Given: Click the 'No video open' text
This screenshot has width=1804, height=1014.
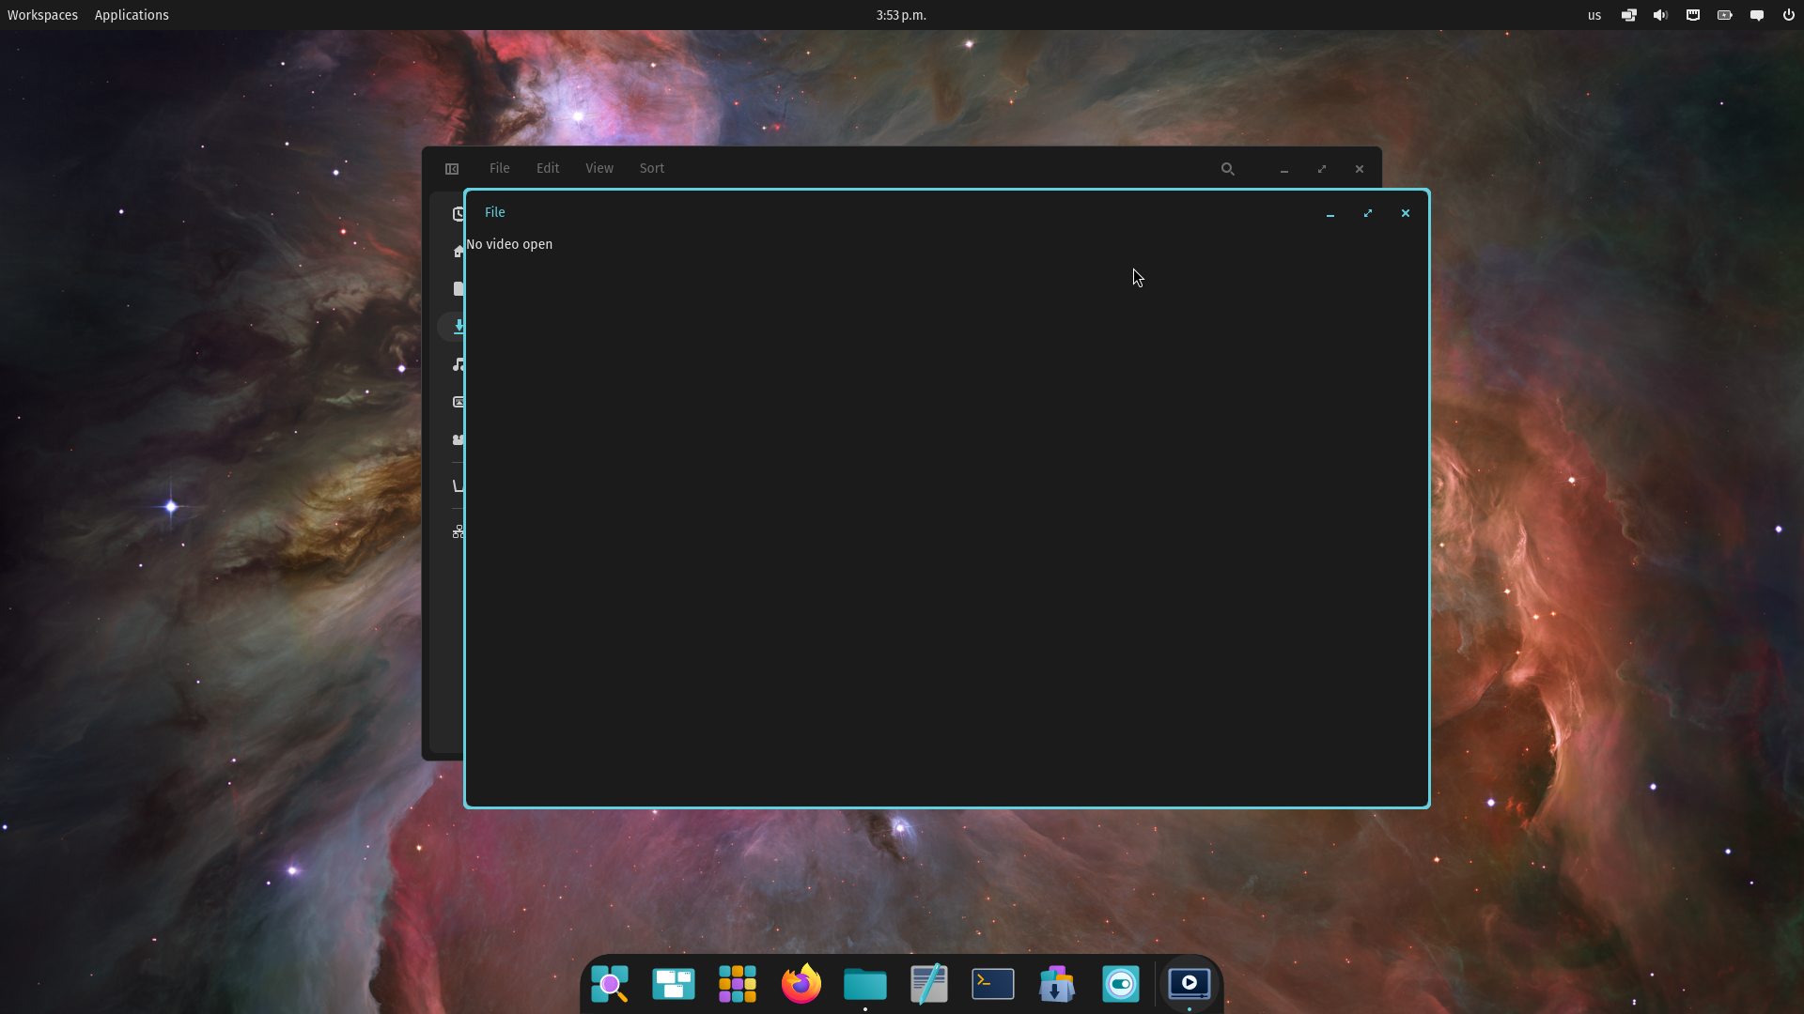Looking at the screenshot, I should tap(509, 244).
